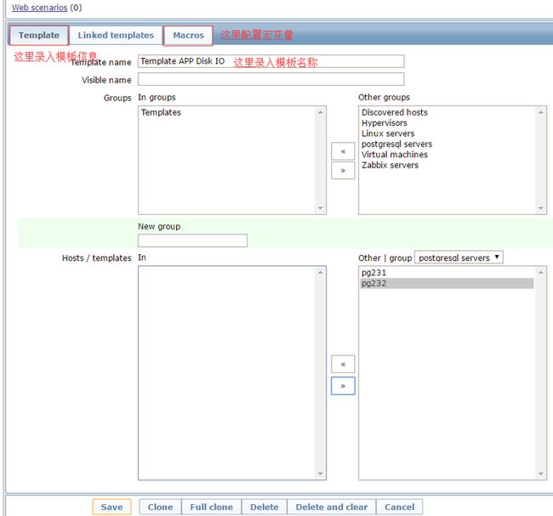Image resolution: width=553 pixels, height=516 pixels.
Task: Switch to the Linked templates tab
Action: click(116, 36)
